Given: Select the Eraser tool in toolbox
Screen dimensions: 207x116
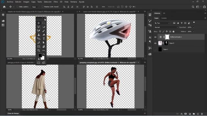Looking at the screenshot, I should click(44, 35).
